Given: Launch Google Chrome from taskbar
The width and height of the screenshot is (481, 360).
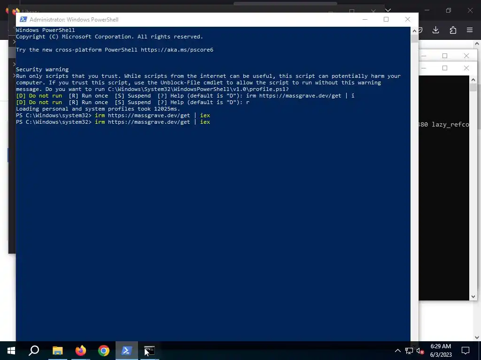Looking at the screenshot, I should click(104, 351).
